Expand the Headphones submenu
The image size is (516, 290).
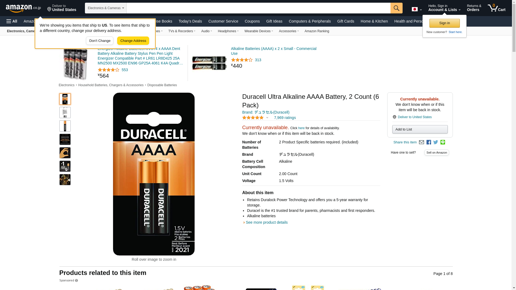(228, 31)
